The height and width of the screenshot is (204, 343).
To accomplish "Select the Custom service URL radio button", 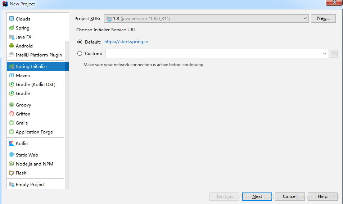I will pyautogui.click(x=80, y=53).
